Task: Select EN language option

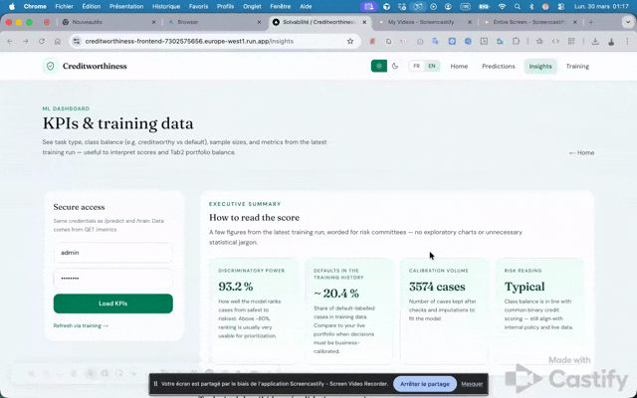Action: (432, 67)
